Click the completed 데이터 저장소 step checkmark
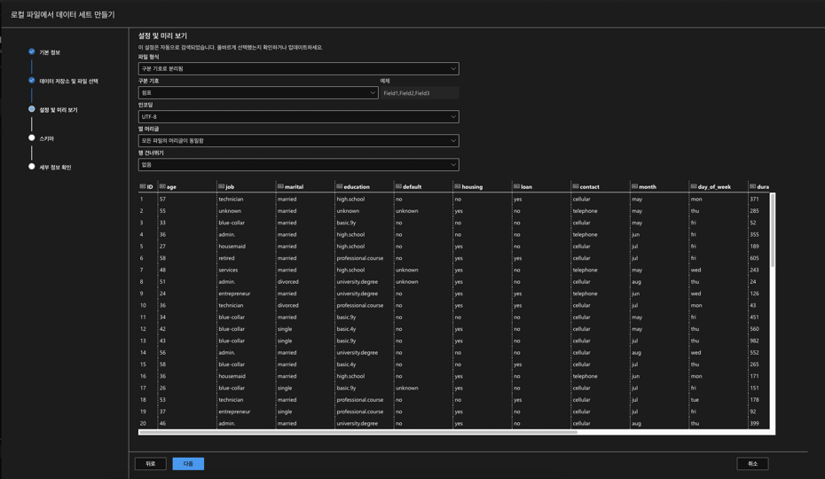The height and width of the screenshot is (479, 825). click(32, 81)
